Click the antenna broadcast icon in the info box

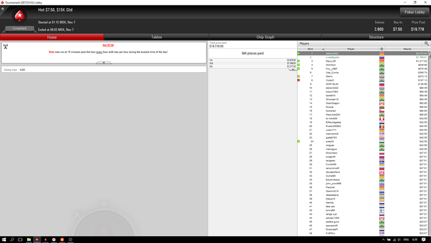pyautogui.click(x=6, y=46)
